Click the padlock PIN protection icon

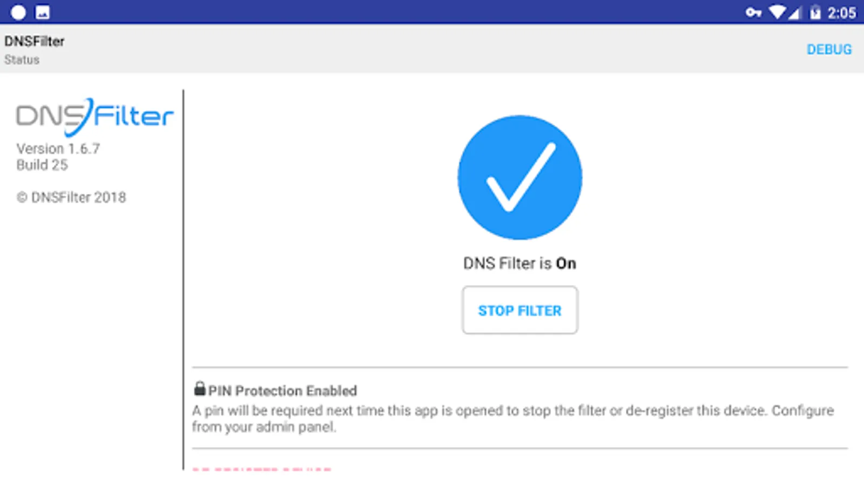pos(200,389)
